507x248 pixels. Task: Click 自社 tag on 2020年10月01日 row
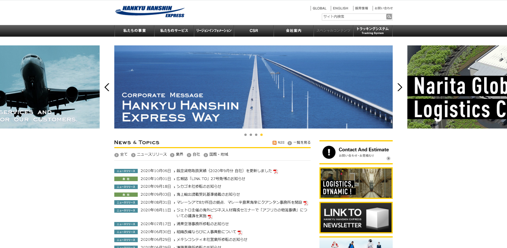click(x=126, y=179)
